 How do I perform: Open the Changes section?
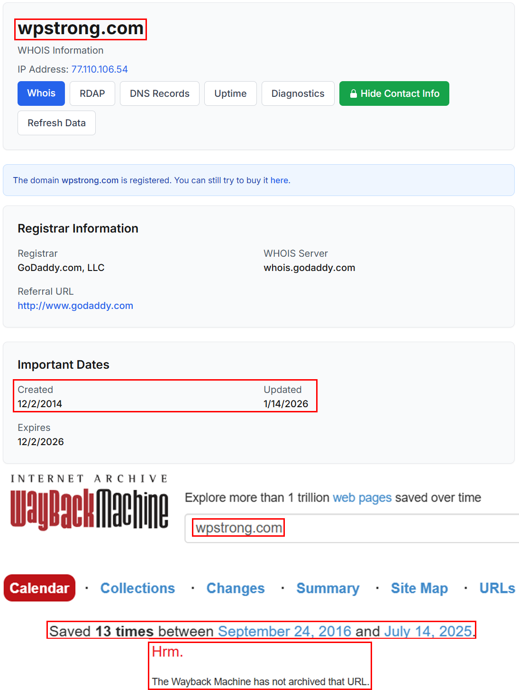pos(235,588)
